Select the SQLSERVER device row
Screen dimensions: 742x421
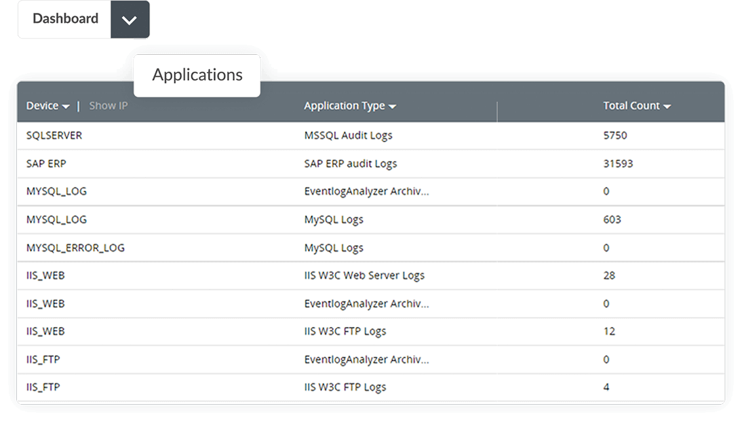coord(54,135)
